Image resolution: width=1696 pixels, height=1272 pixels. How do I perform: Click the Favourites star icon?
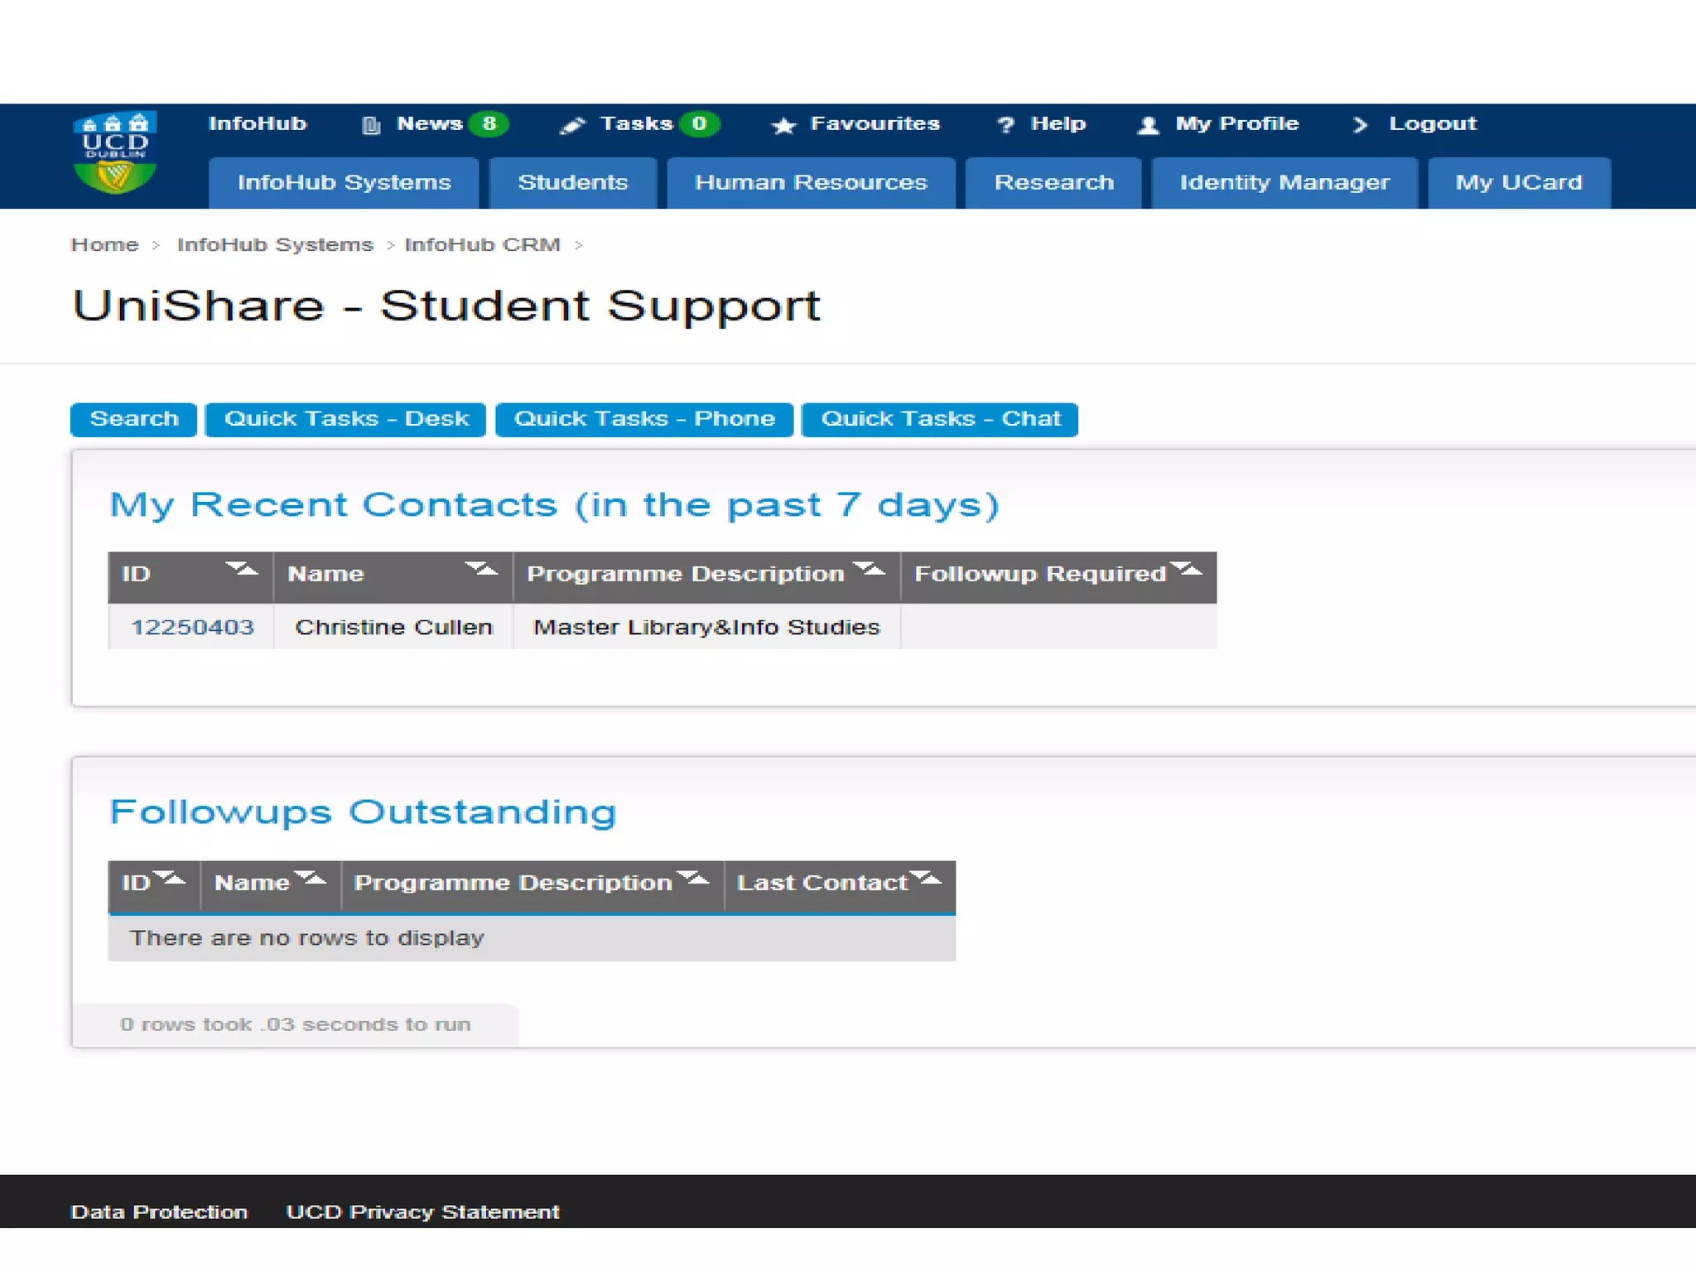(x=783, y=125)
